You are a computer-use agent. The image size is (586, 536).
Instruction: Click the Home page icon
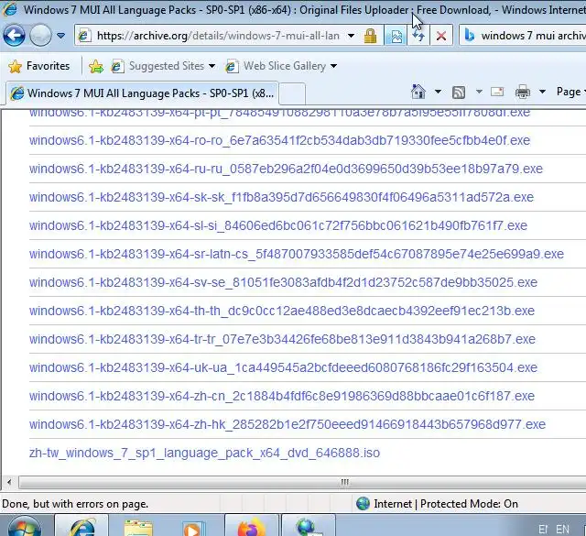[x=418, y=92]
